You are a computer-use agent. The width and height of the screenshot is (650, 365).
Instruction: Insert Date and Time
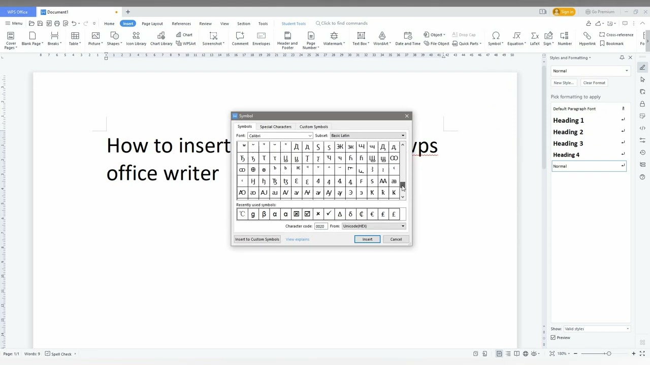pos(408,39)
